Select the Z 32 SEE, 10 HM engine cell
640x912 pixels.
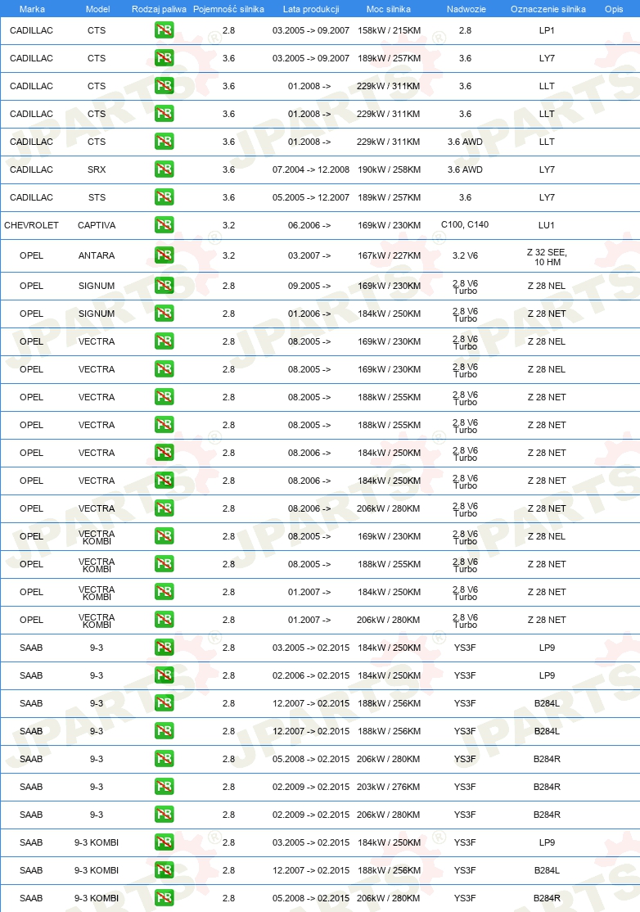[547, 257]
